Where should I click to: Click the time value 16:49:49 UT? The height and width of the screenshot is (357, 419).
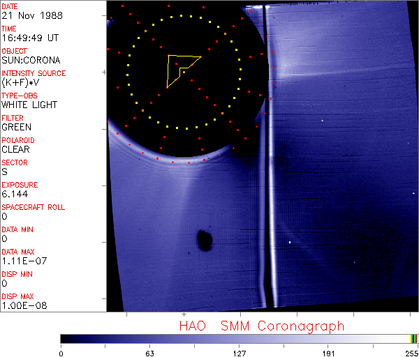[28, 38]
